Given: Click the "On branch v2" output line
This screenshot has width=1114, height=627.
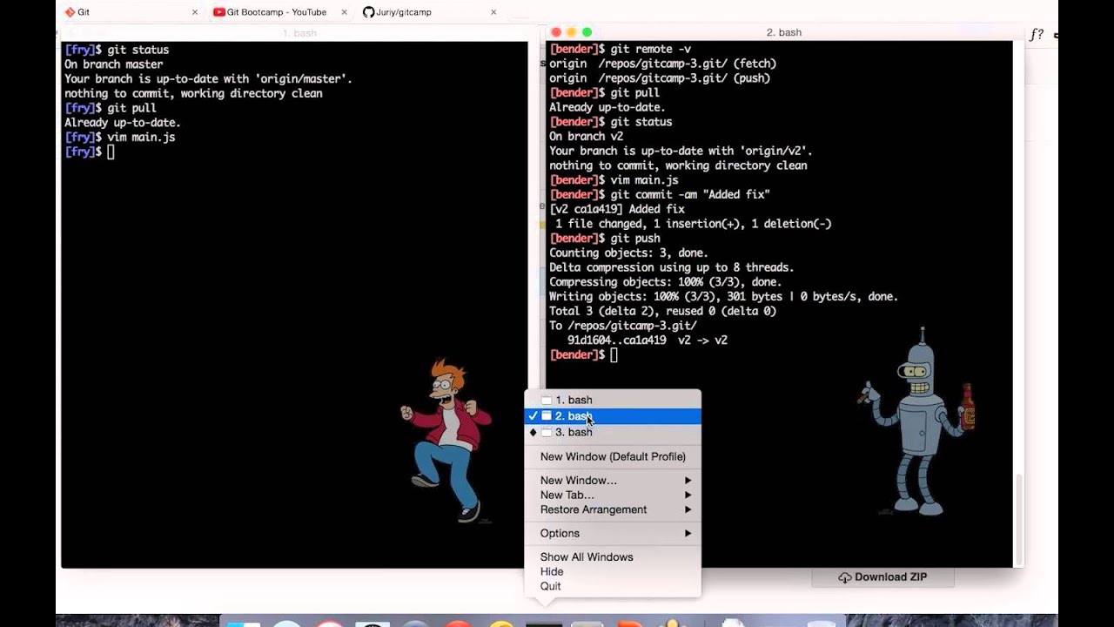Looking at the screenshot, I should point(587,137).
